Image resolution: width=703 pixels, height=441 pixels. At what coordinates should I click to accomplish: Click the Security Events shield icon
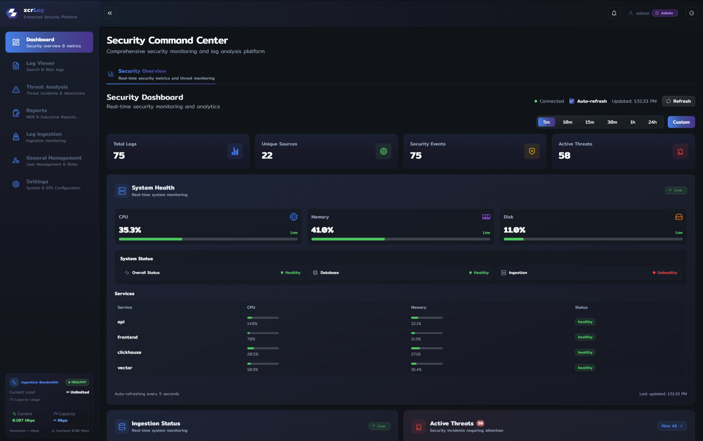click(532, 151)
